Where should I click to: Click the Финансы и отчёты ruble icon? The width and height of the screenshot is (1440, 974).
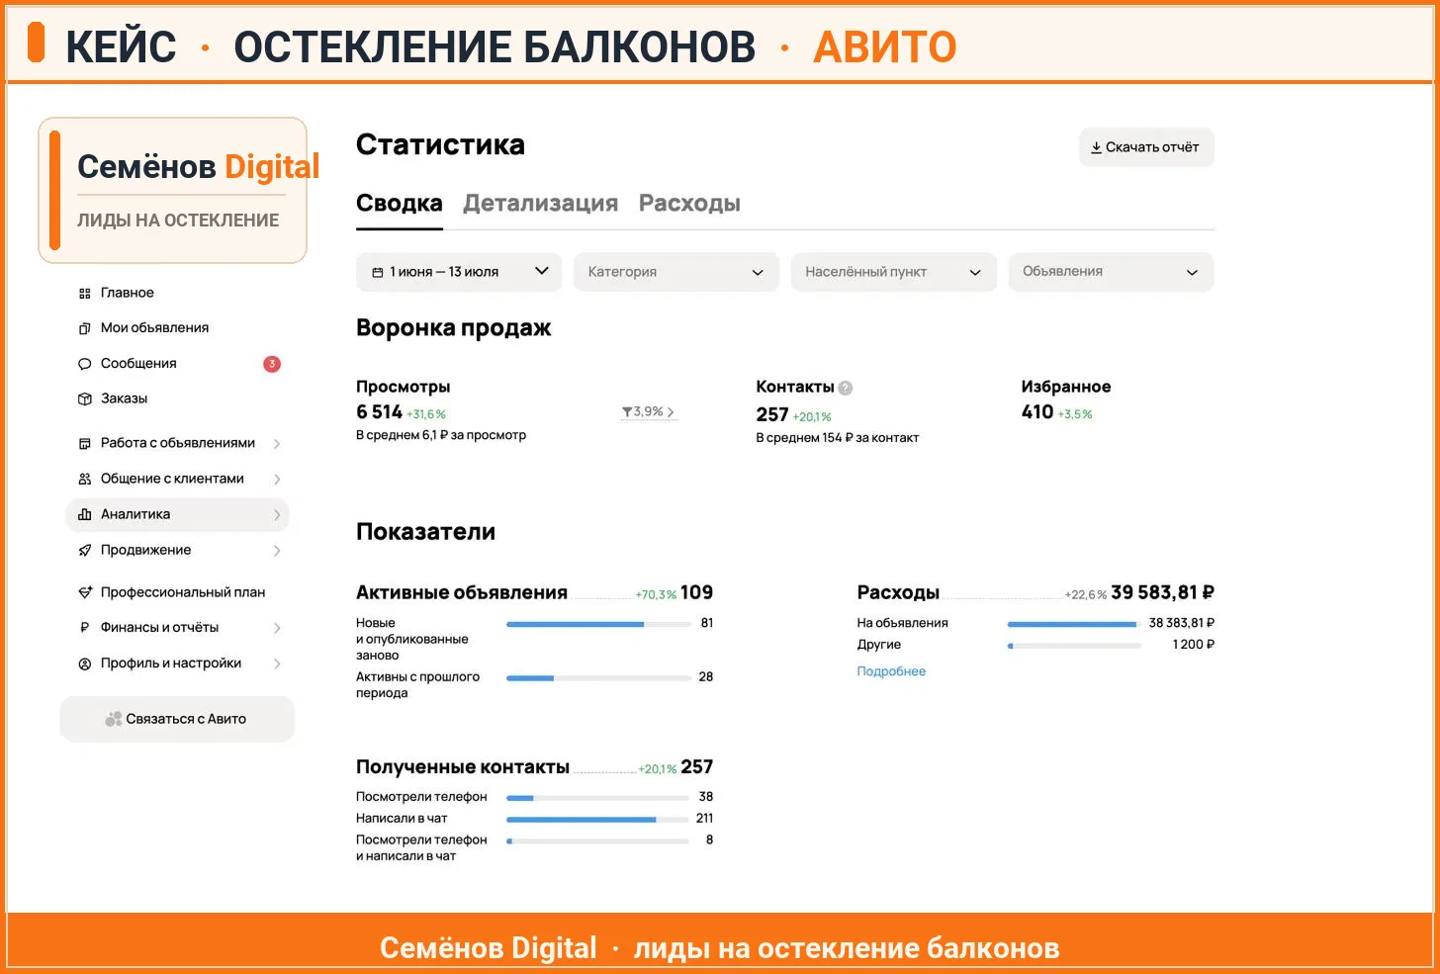85,628
